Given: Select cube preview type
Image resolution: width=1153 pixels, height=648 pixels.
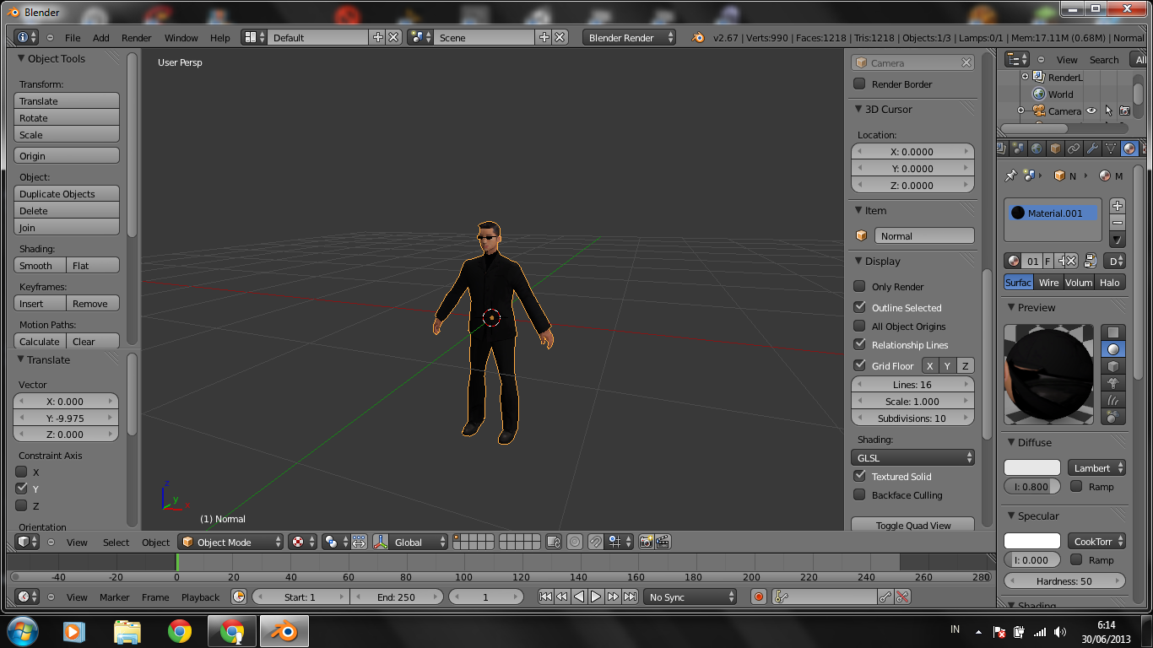Looking at the screenshot, I should (1113, 366).
